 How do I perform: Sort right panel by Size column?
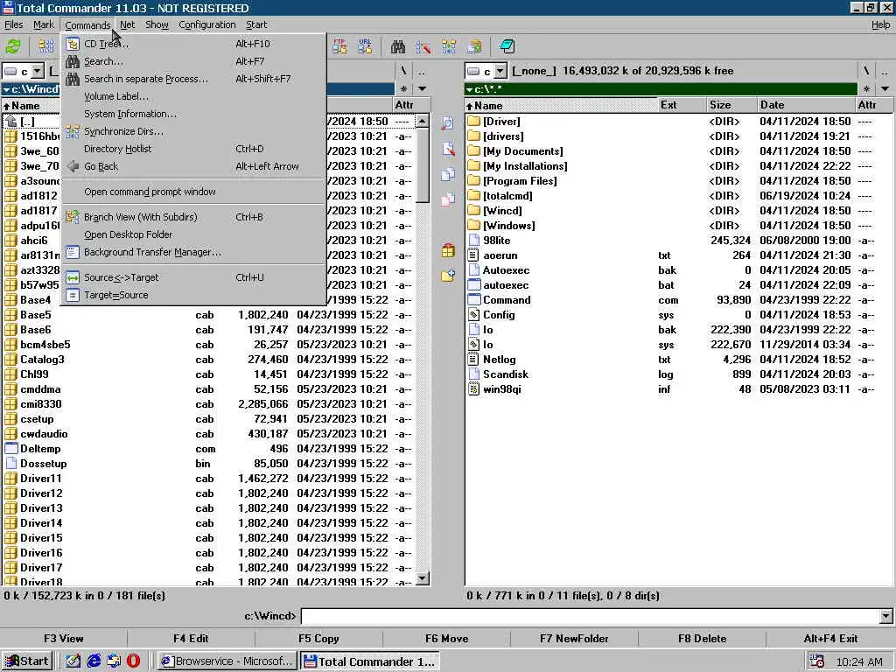731,105
